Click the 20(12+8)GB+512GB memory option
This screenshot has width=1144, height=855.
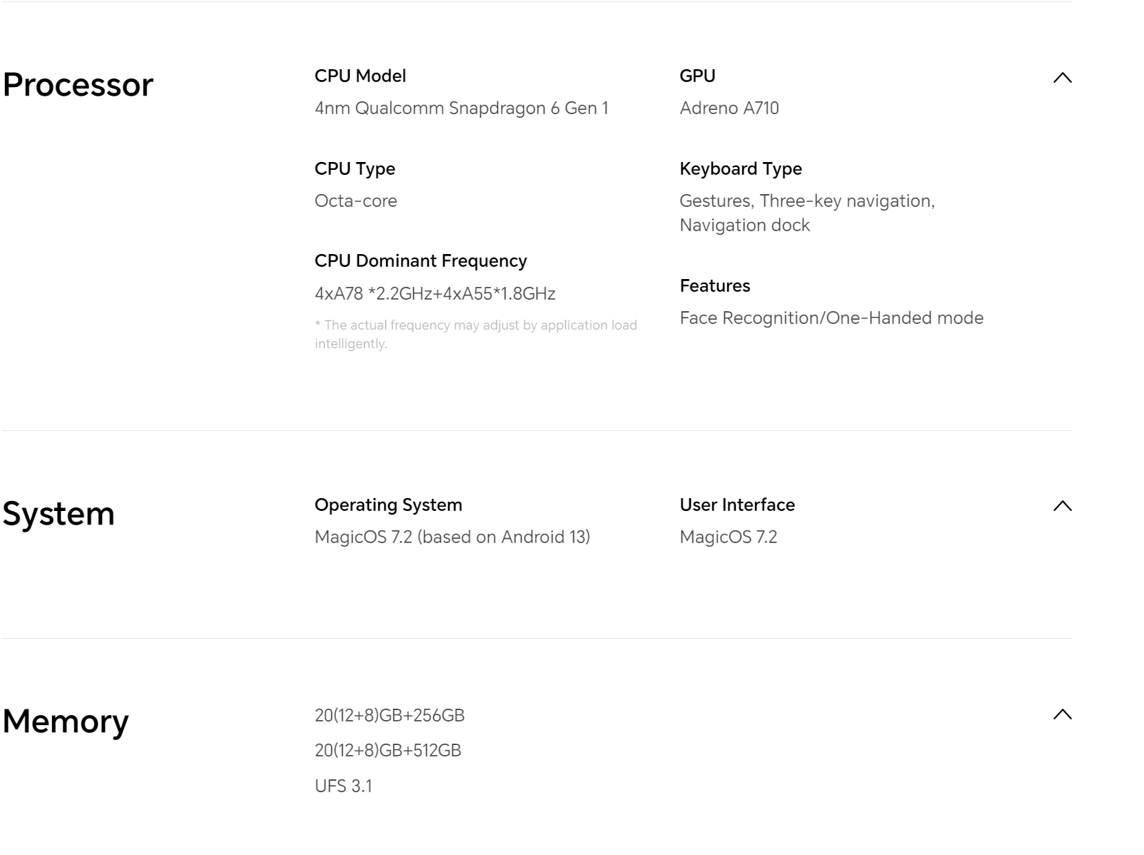388,751
